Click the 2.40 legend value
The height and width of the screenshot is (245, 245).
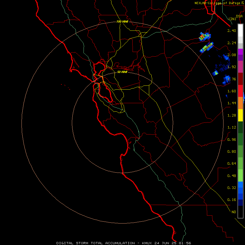click(232, 30)
